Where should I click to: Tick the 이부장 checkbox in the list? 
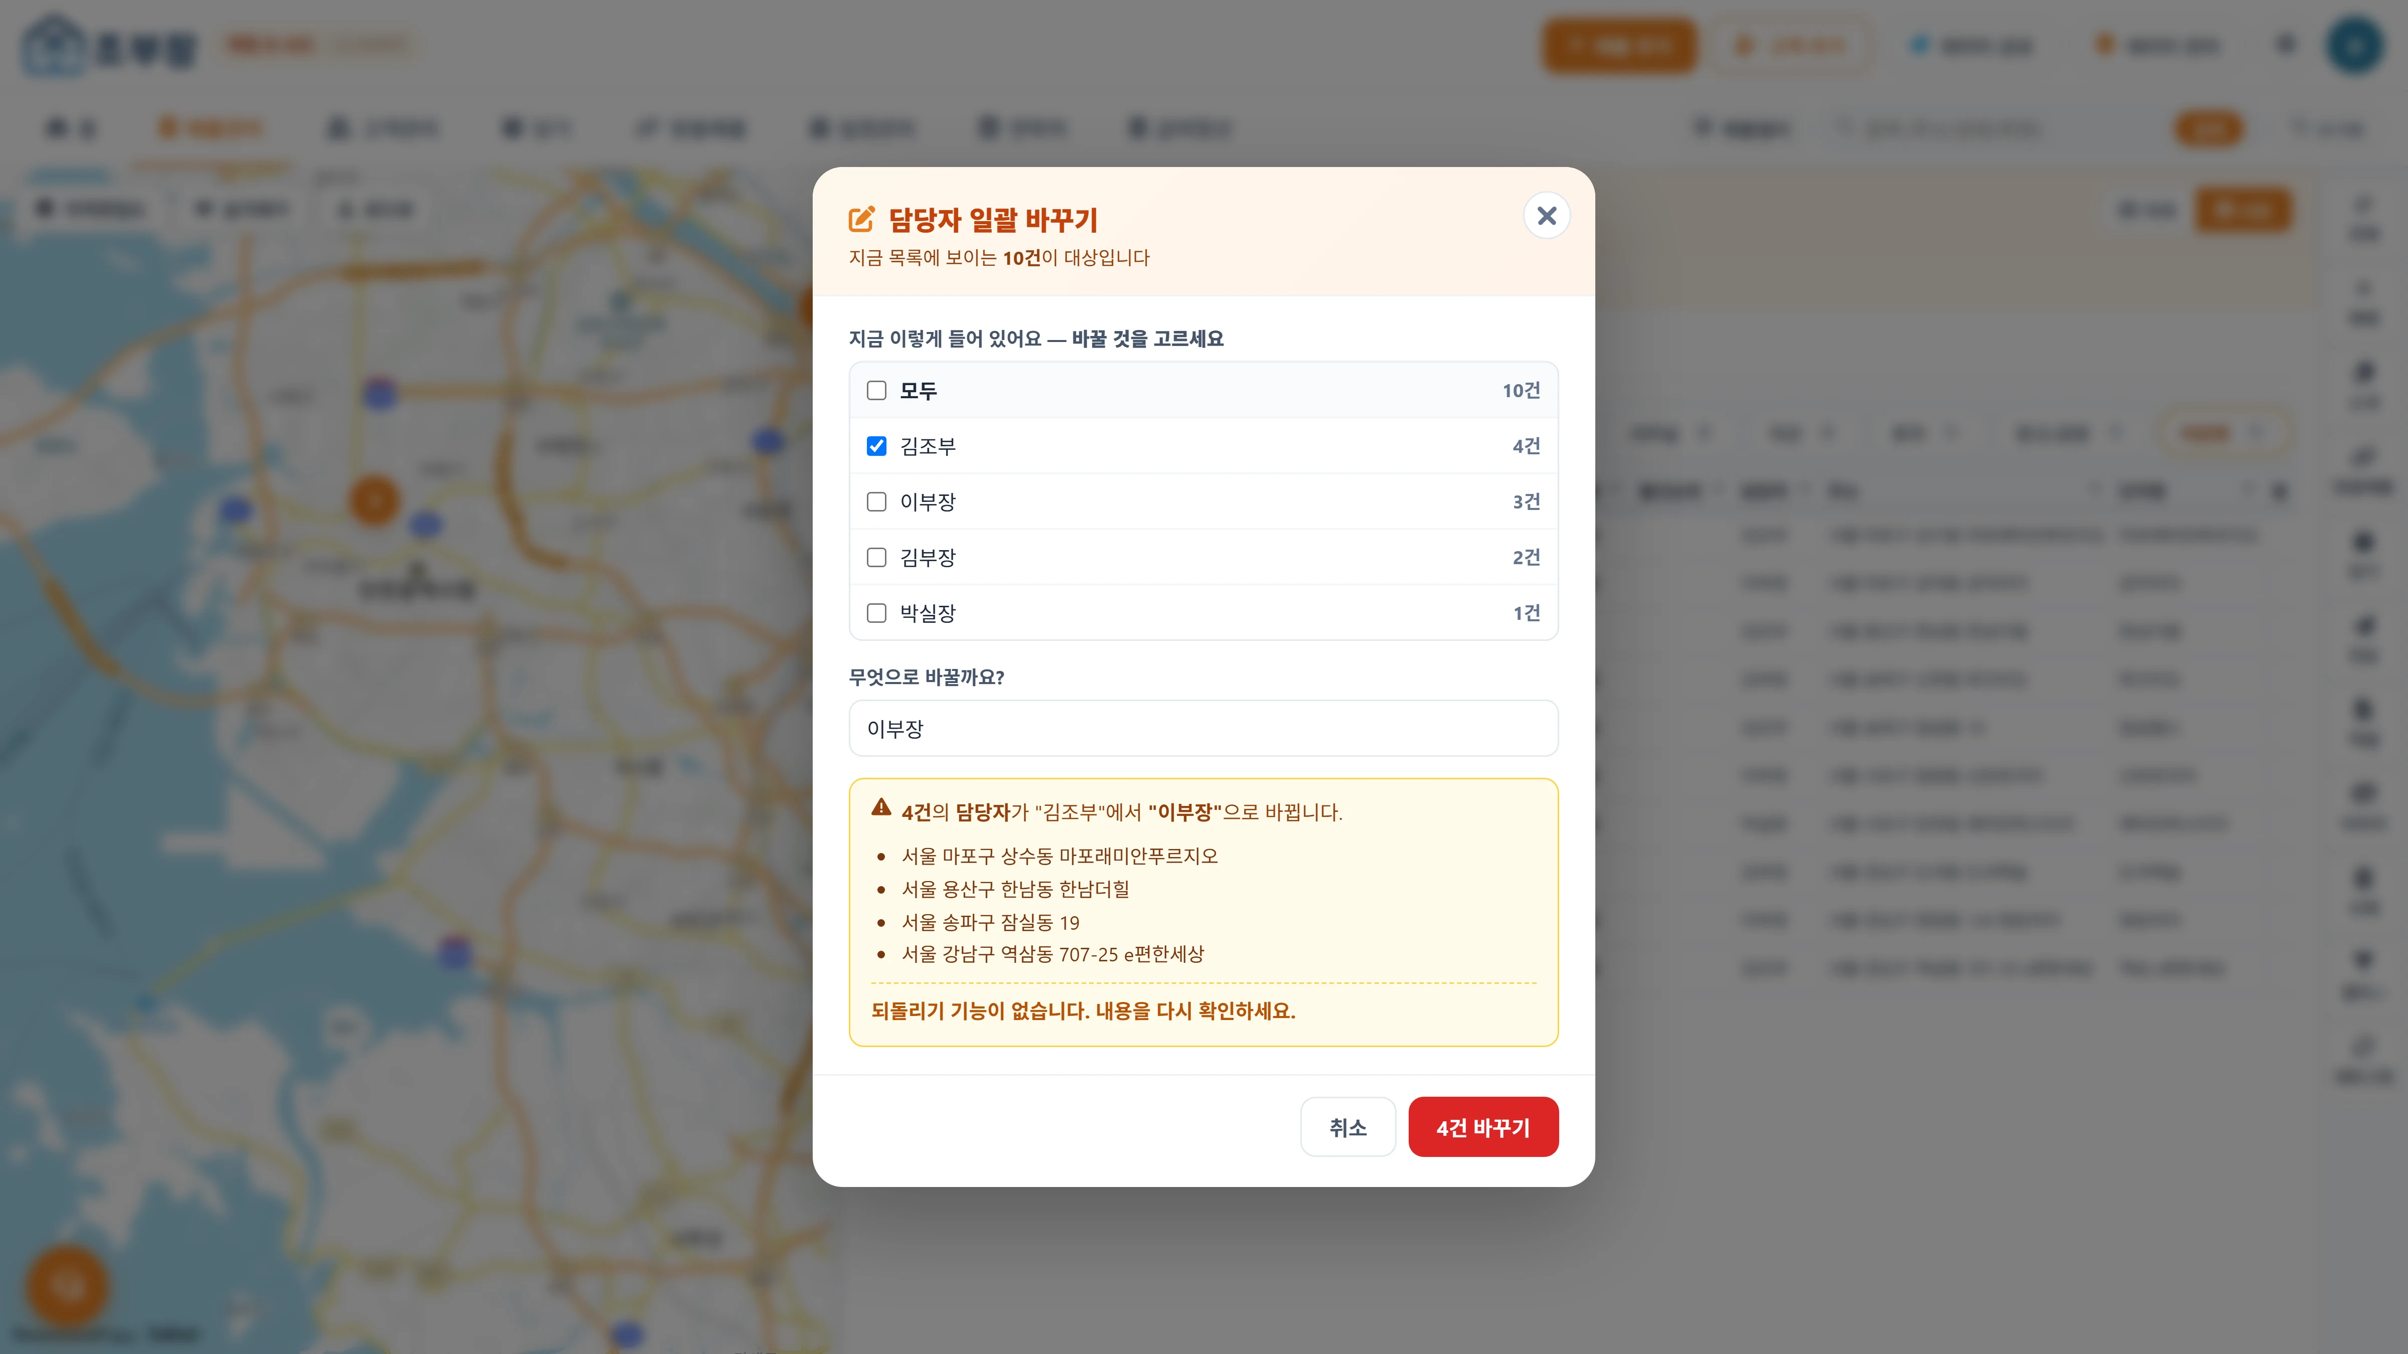coord(876,502)
